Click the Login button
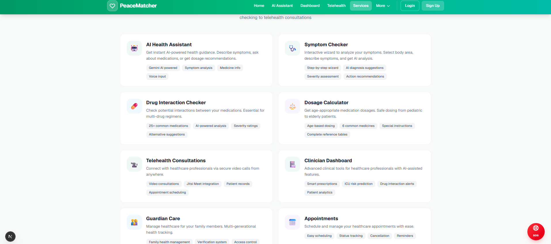This screenshot has width=551, height=244. point(410,6)
